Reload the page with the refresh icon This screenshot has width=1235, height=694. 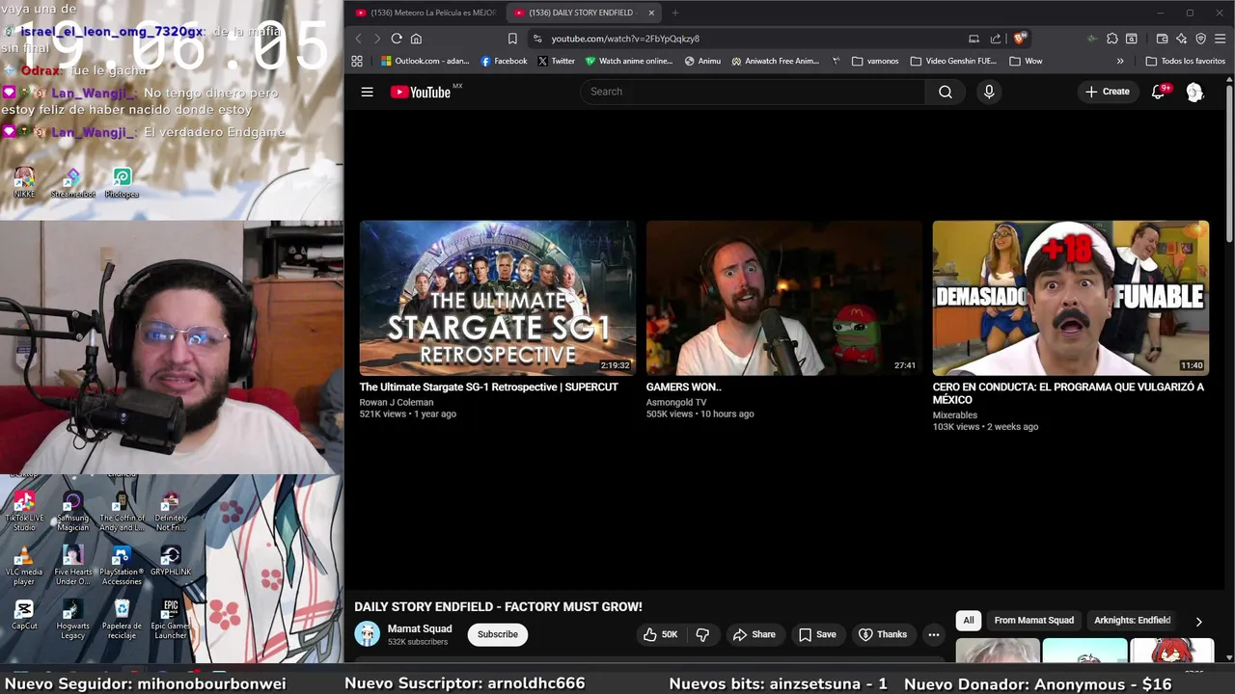(x=397, y=39)
